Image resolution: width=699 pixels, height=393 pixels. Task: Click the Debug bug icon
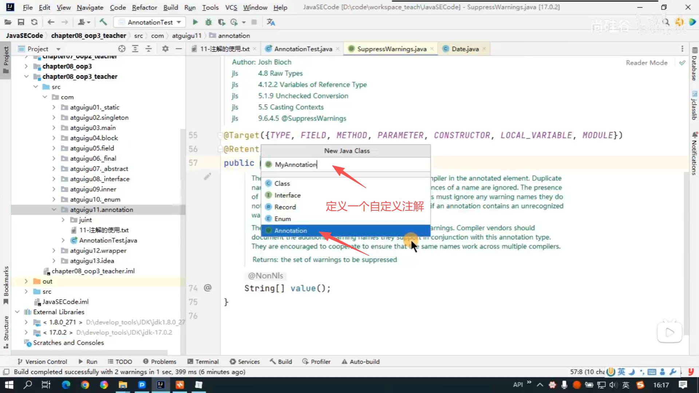click(x=208, y=22)
